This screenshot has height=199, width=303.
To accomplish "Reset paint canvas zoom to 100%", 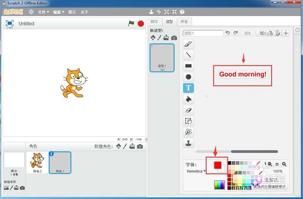I will coord(277,164).
